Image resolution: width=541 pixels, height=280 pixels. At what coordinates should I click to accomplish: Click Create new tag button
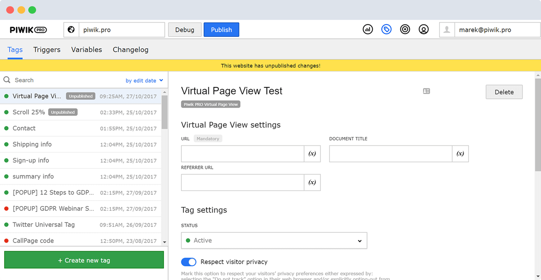coord(84,260)
